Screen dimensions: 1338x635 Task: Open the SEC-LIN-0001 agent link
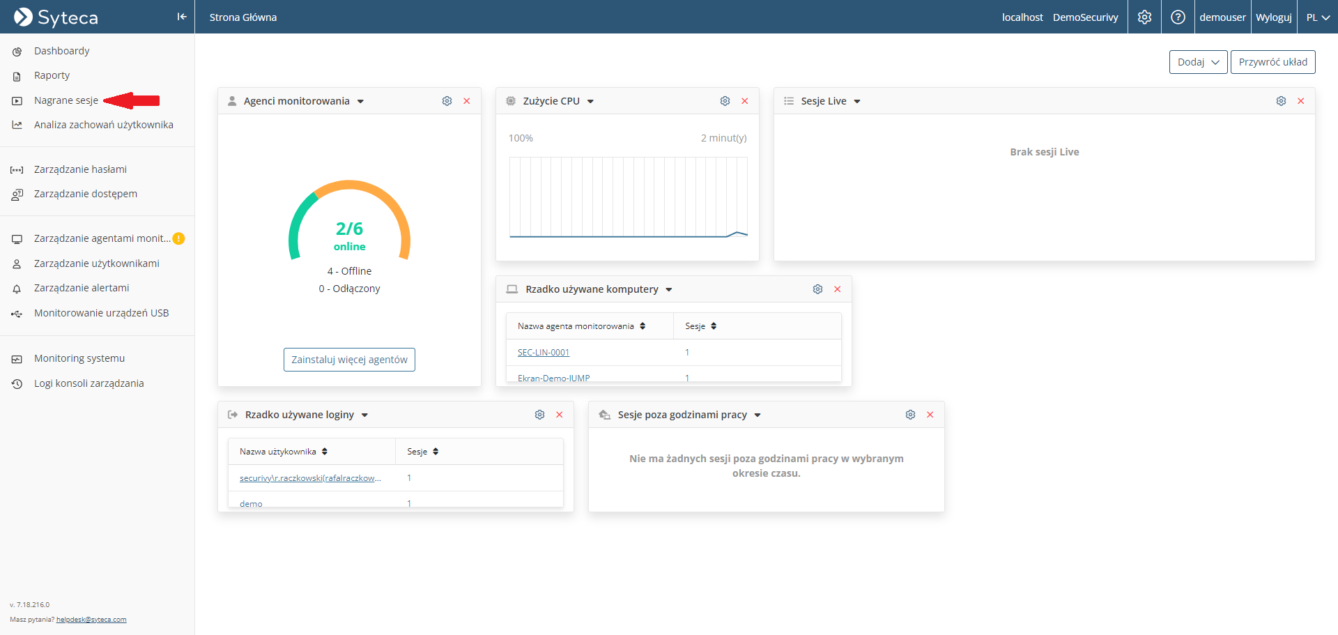coord(544,353)
